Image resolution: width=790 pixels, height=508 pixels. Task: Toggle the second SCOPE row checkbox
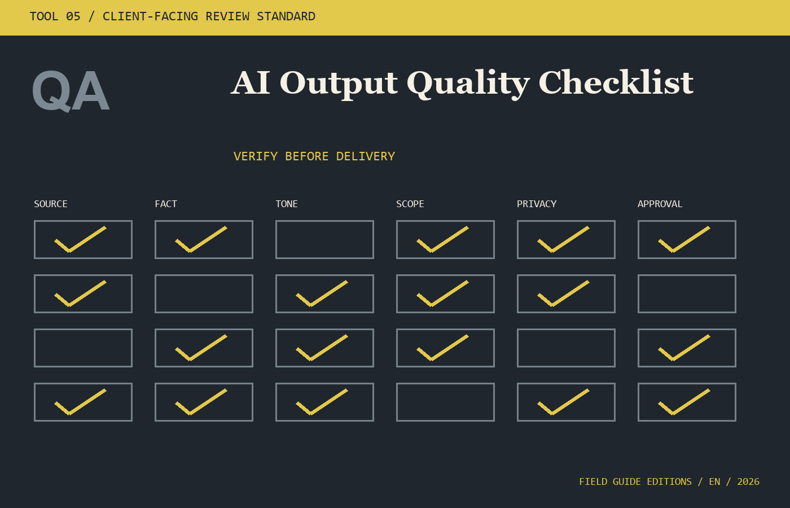[x=445, y=294]
